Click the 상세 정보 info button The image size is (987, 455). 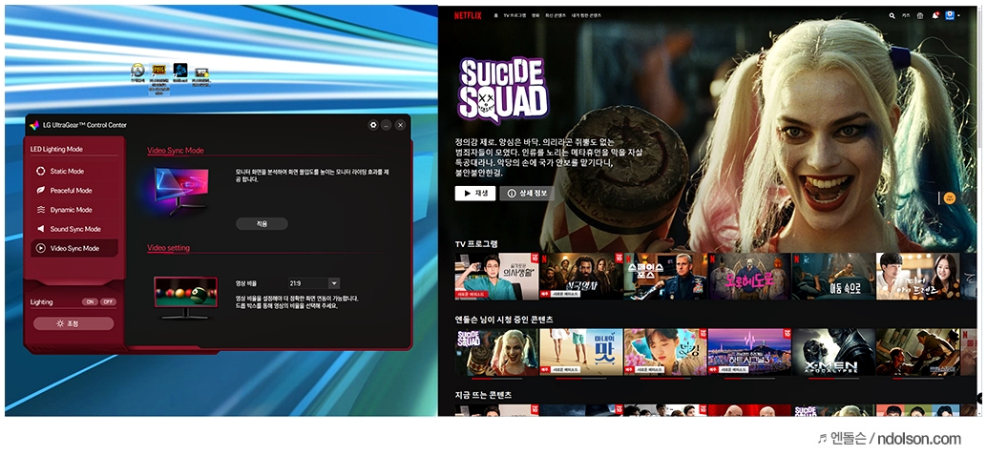527,194
